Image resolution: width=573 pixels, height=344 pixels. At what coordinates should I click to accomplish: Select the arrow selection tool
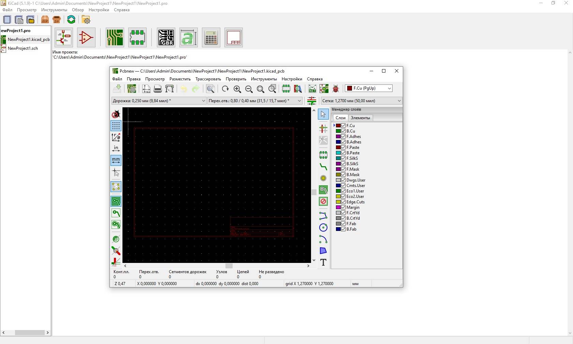coord(323,114)
